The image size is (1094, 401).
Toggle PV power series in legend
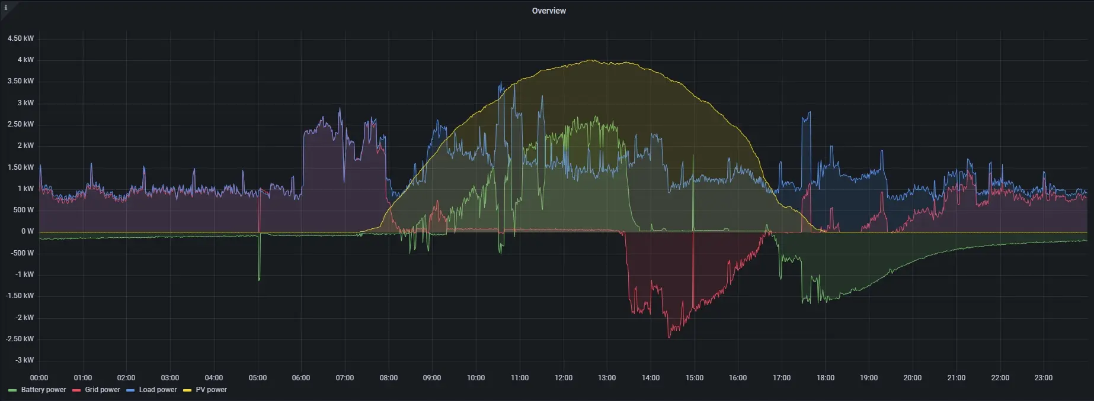tap(212, 390)
